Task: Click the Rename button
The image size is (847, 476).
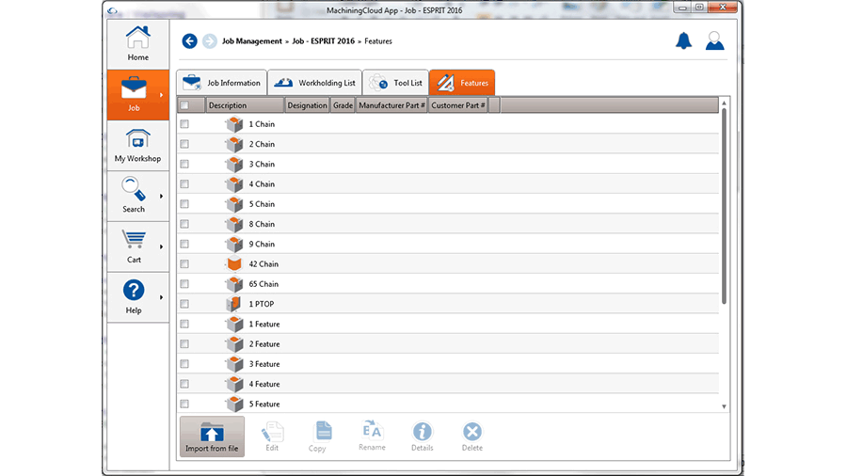Action: (x=372, y=436)
